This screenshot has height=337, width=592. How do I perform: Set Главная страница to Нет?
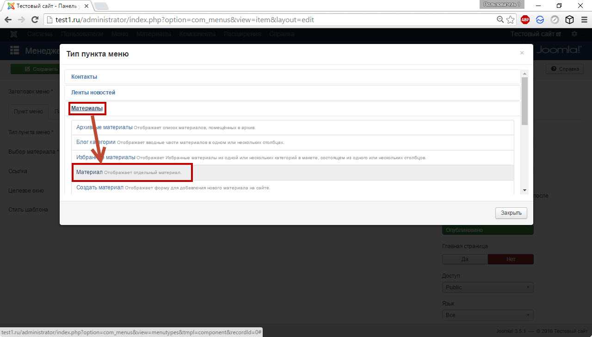511,259
